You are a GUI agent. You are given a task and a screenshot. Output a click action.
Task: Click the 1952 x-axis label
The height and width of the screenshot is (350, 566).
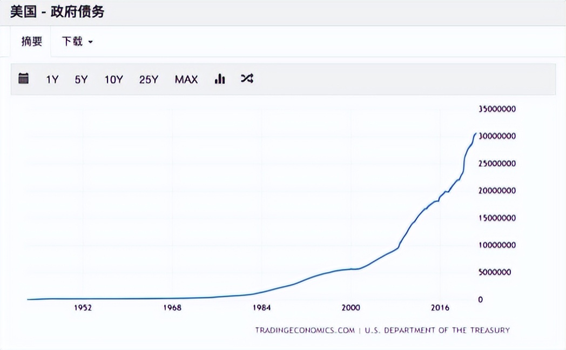coord(83,308)
